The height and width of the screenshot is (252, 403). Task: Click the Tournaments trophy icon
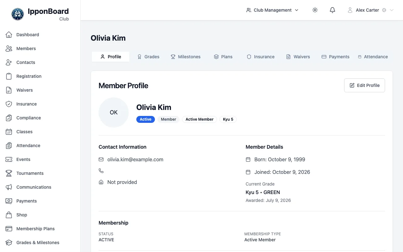[x=9, y=173]
